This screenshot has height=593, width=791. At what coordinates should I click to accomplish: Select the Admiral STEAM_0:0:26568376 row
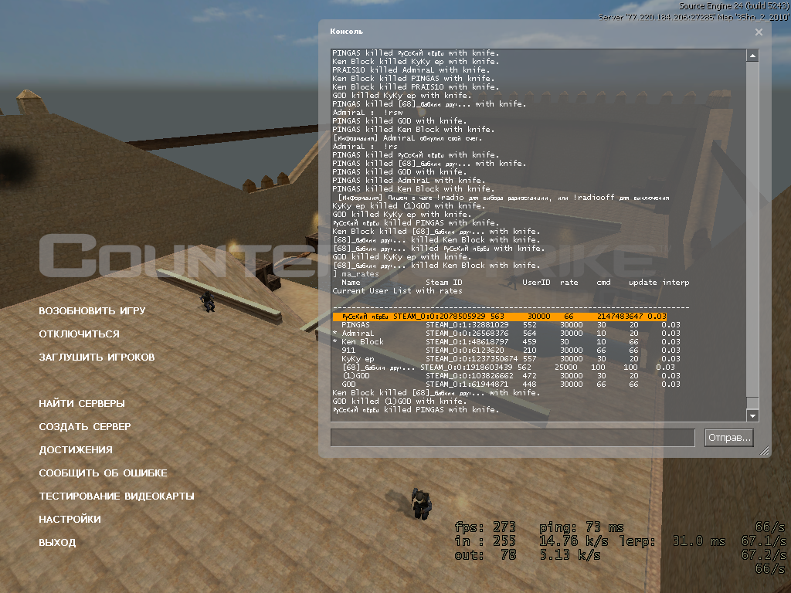pos(507,334)
